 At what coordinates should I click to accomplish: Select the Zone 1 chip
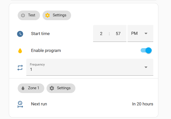coord(31,88)
